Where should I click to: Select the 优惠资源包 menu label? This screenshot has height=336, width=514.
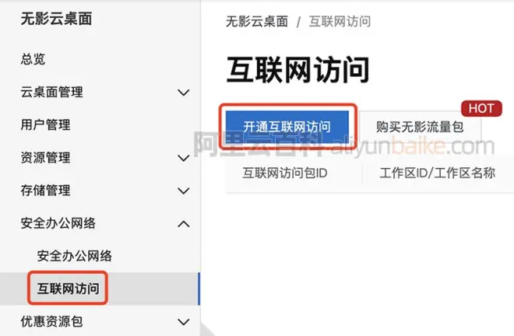pos(51,321)
